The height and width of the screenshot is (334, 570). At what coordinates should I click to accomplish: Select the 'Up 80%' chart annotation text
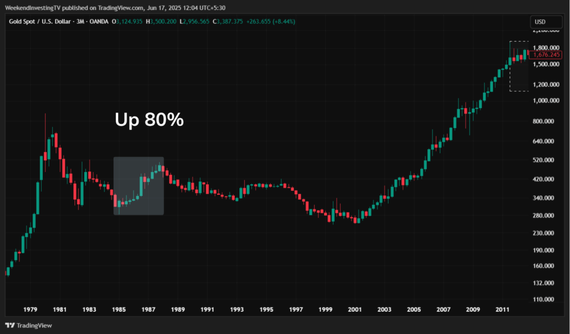pos(149,119)
